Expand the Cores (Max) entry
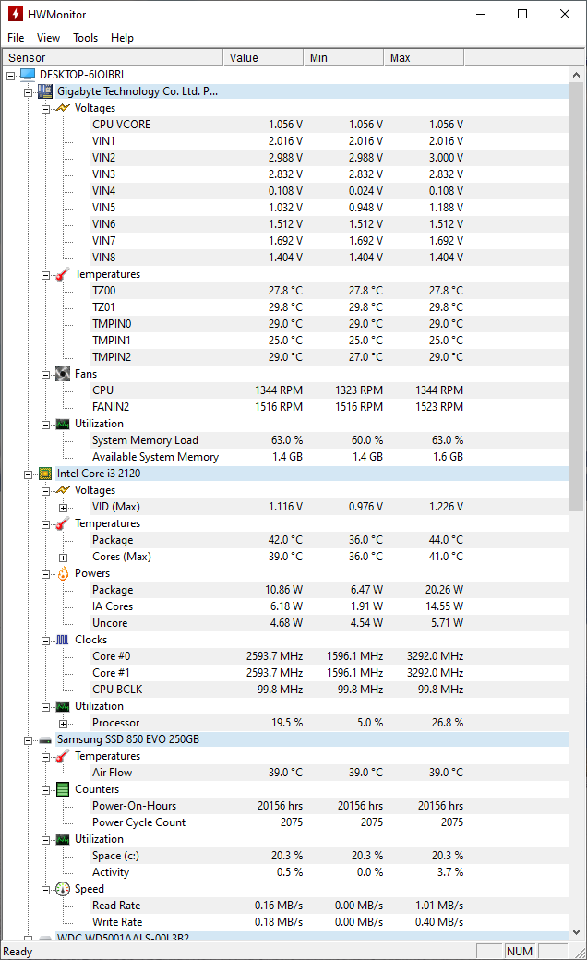587x960 pixels. click(61, 557)
